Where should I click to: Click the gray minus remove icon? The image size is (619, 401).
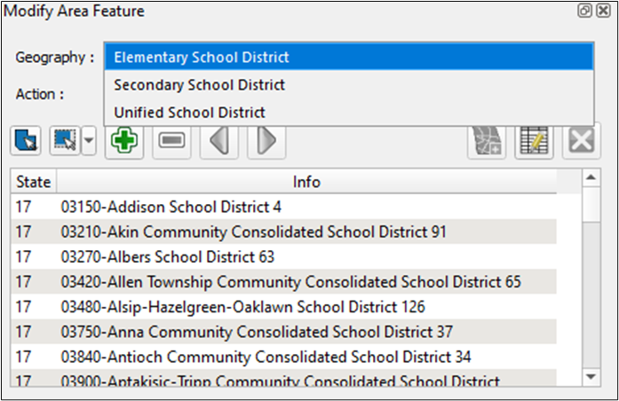pos(172,141)
